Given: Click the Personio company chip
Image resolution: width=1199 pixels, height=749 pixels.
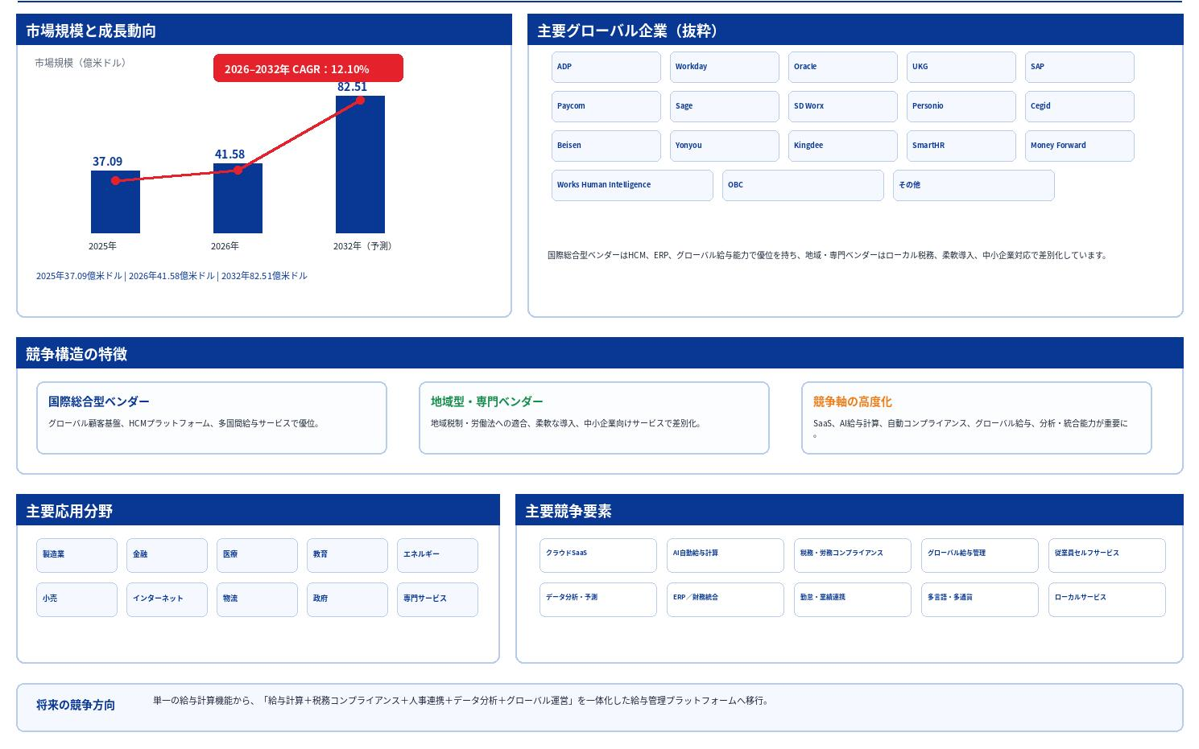Looking at the screenshot, I should tap(961, 106).
